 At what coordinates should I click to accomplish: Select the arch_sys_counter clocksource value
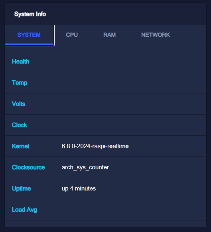85,167
